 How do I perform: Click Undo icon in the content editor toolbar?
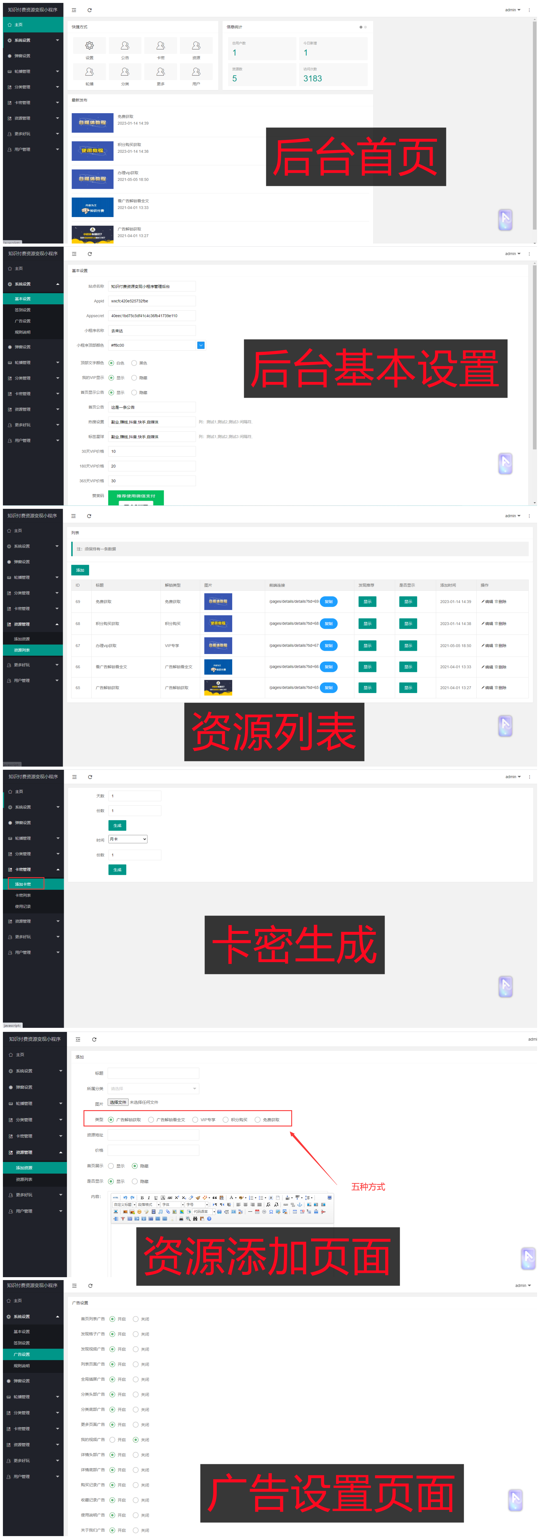125,1198
